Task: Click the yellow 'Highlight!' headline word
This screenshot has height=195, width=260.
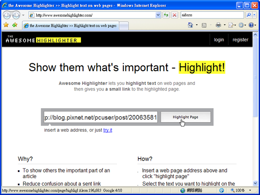Action: coord(202,67)
